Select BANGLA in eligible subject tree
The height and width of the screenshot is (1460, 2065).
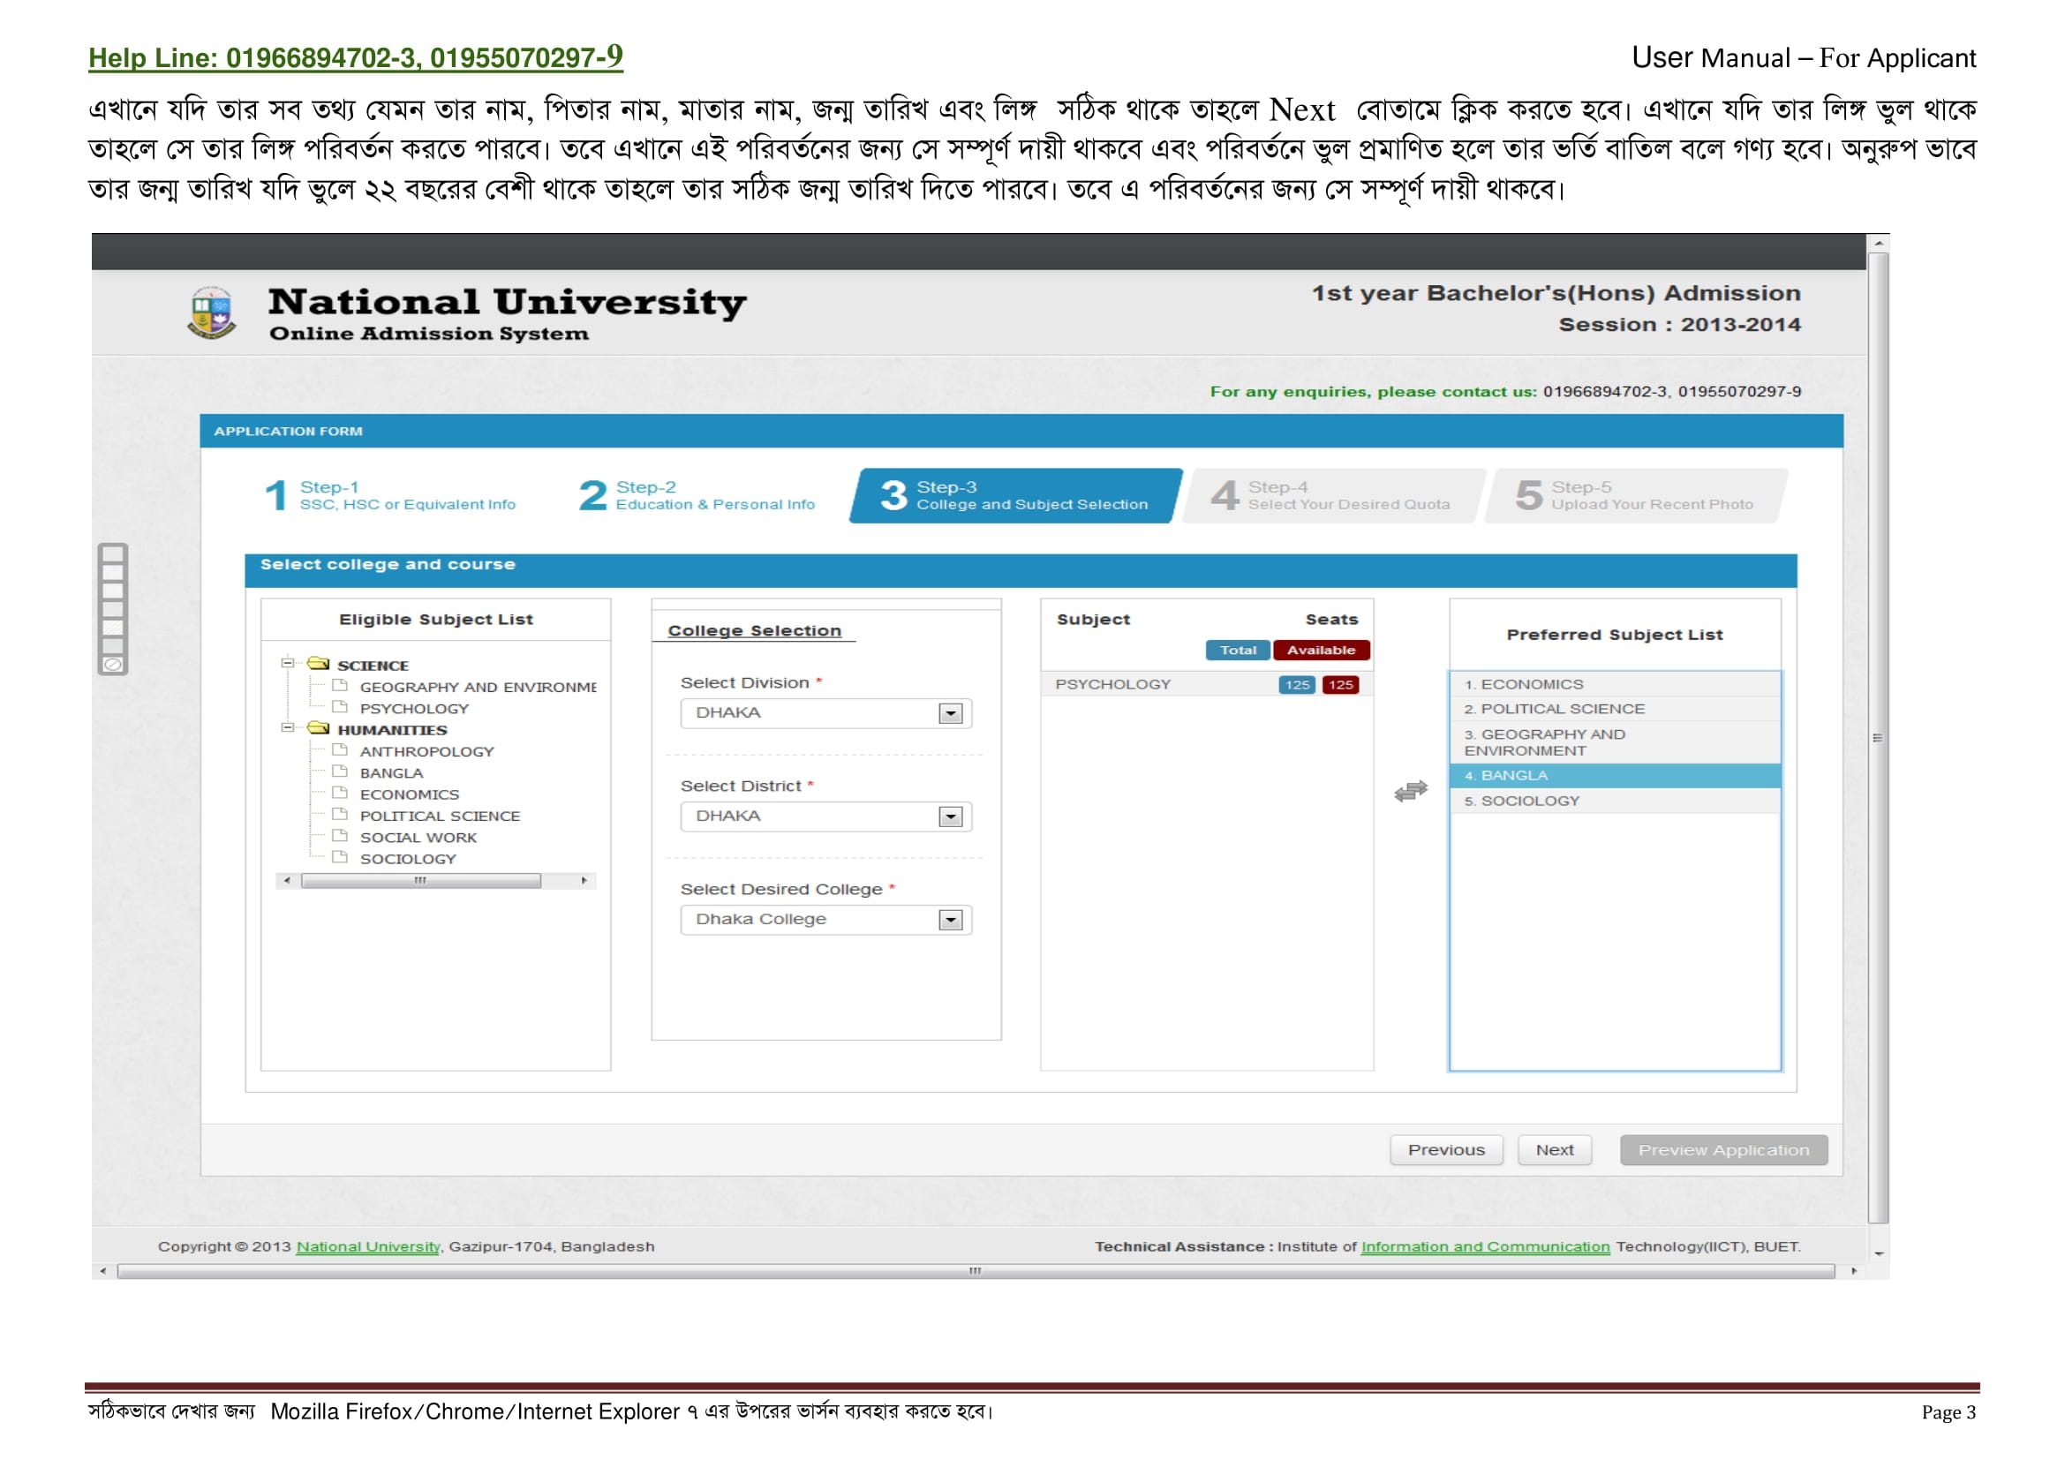[x=391, y=773]
